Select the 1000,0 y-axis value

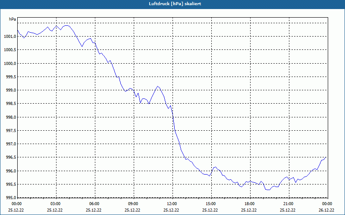10,63
